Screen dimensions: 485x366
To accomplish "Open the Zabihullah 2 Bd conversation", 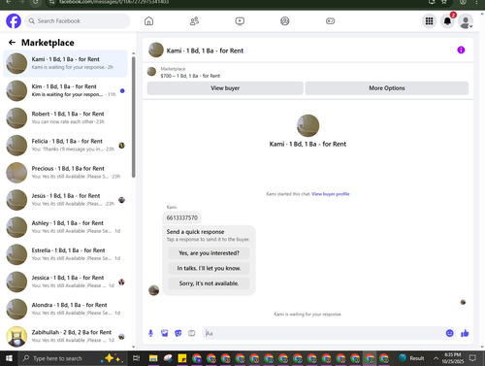I will pos(65,336).
